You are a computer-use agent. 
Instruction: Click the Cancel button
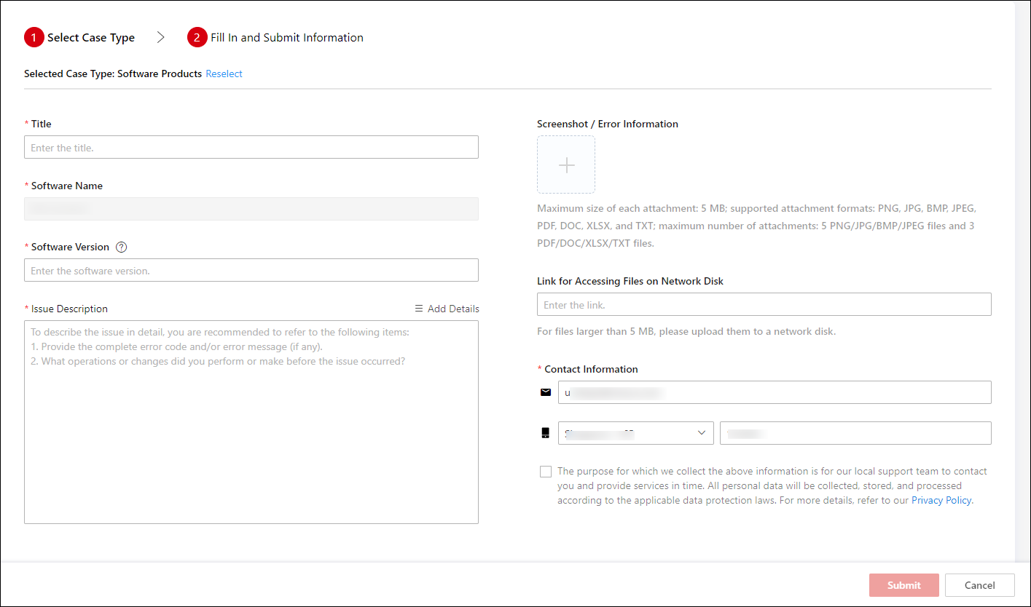(980, 585)
